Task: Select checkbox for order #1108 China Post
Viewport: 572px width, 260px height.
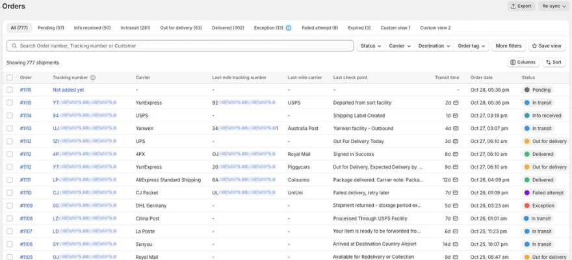Action: click(10, 218)
